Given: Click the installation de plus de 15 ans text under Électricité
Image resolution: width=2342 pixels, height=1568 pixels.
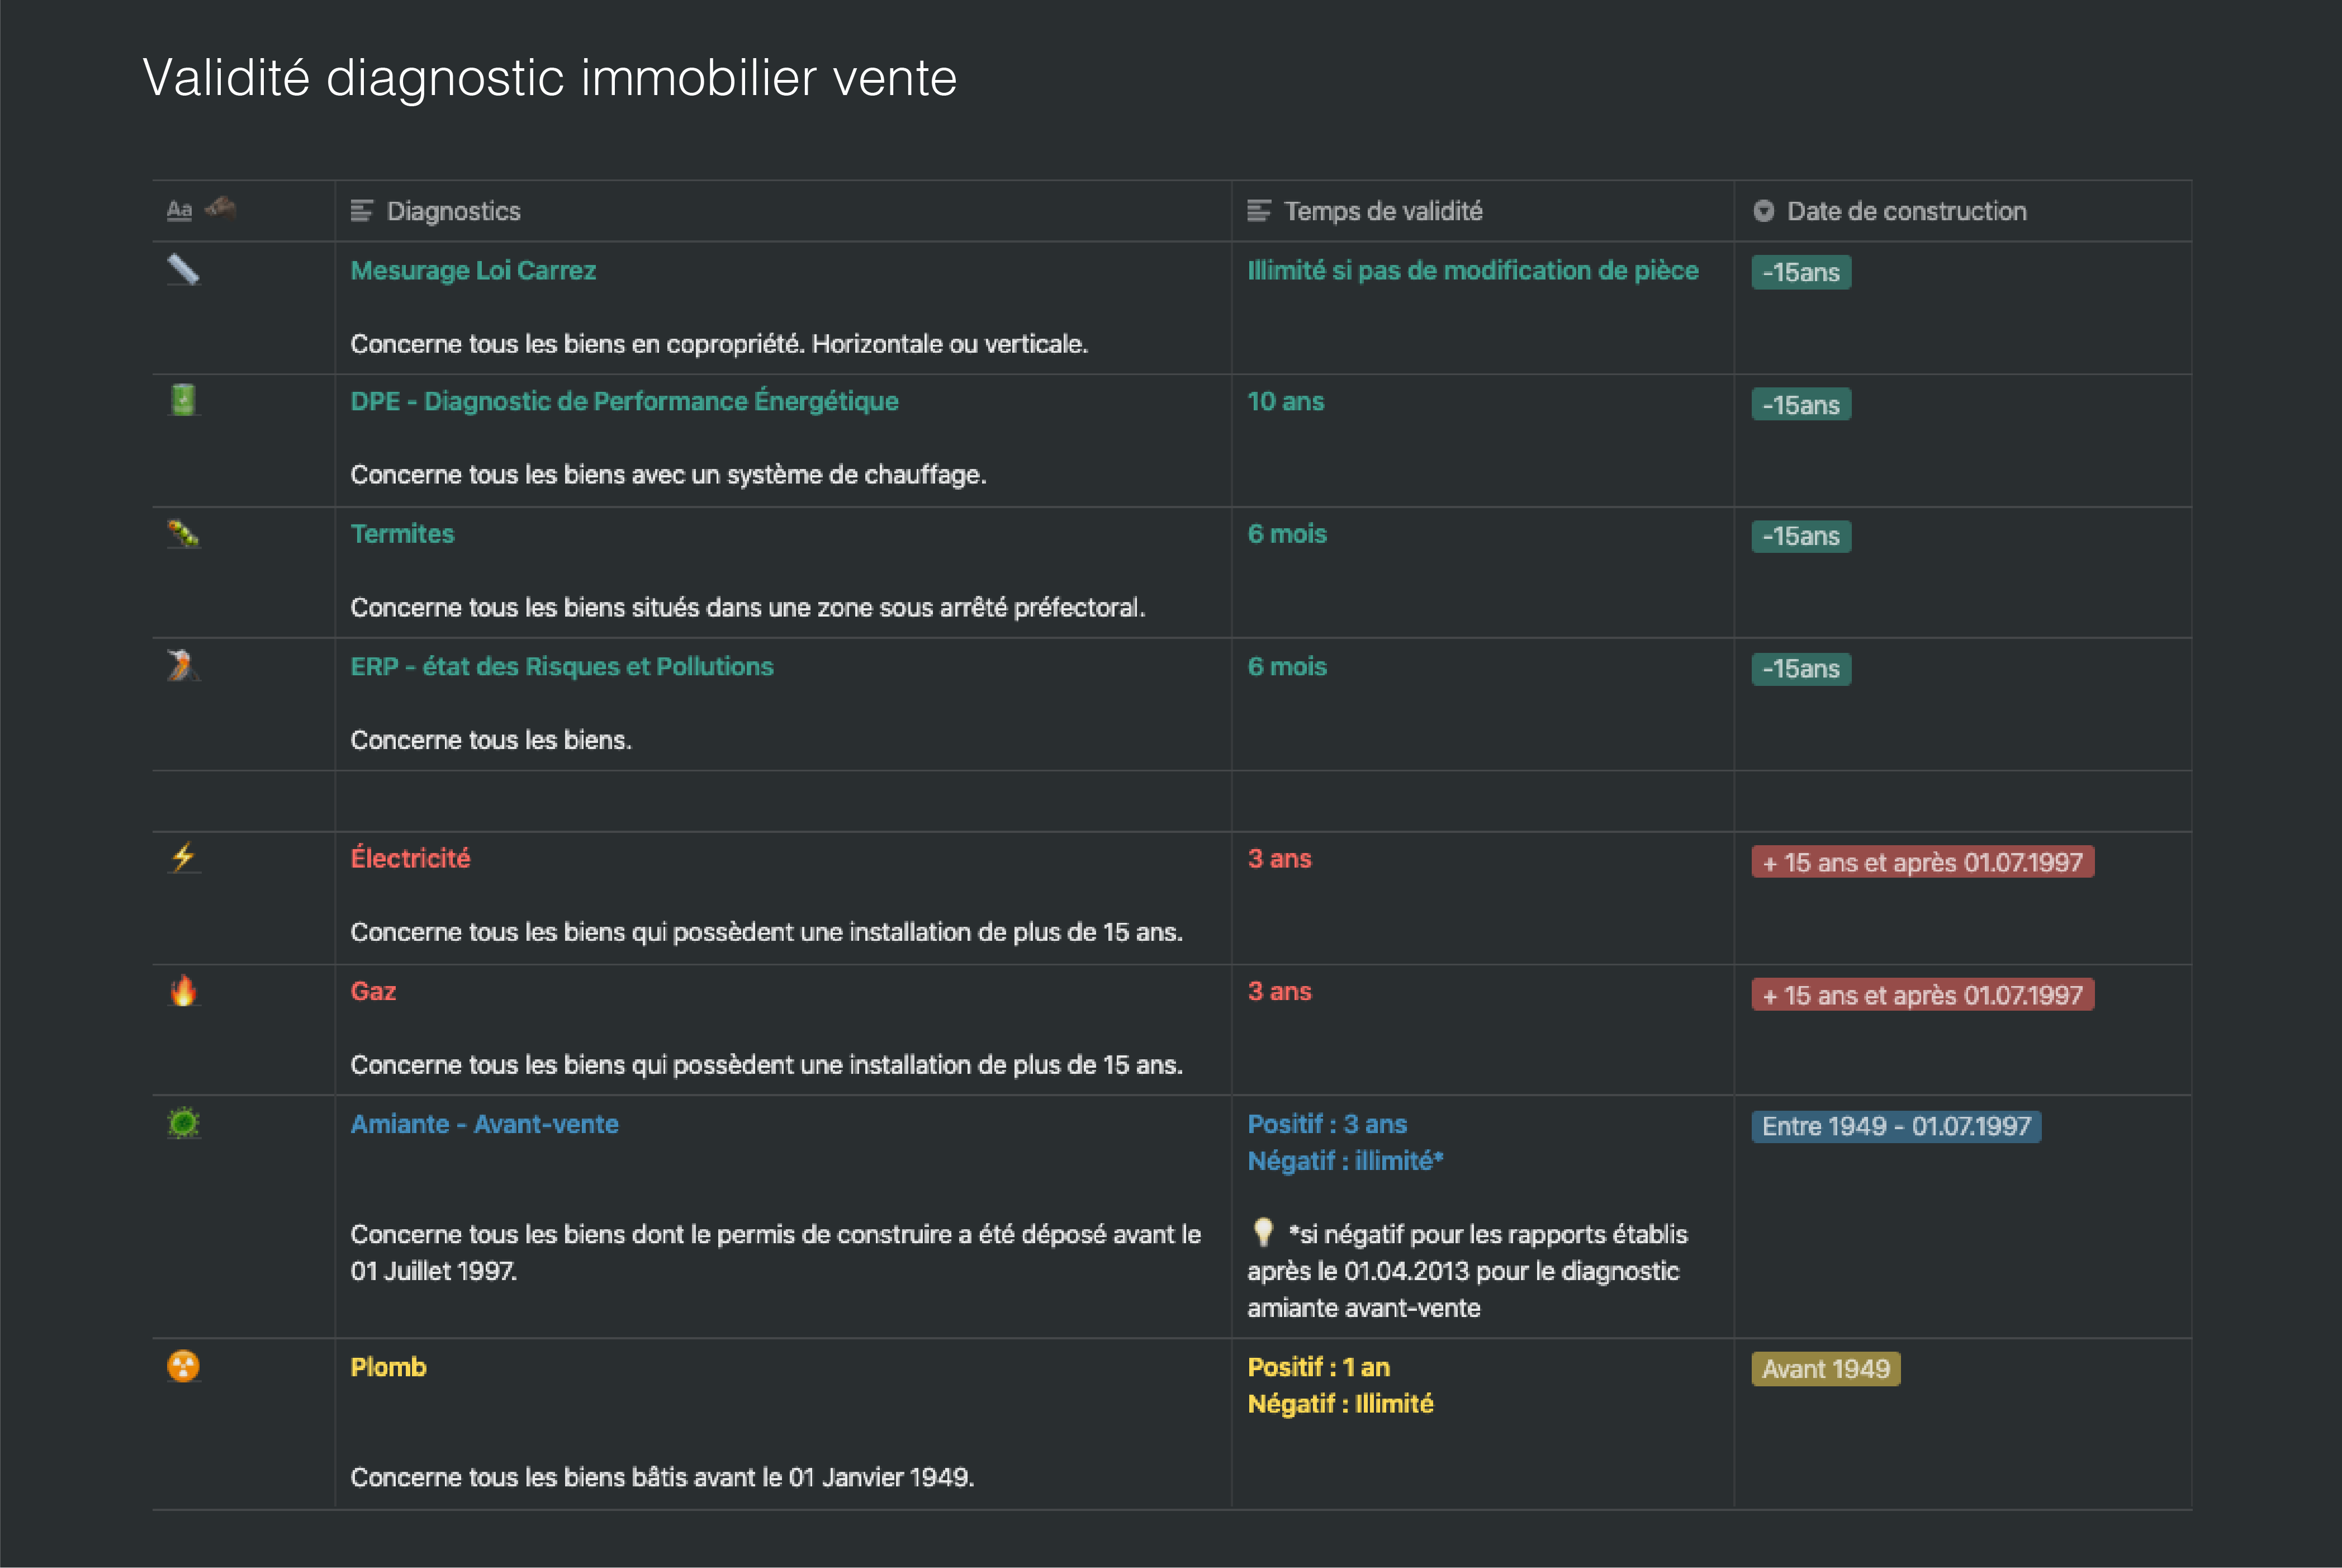Looking at the screenshot, I should [x=766, y=932].
